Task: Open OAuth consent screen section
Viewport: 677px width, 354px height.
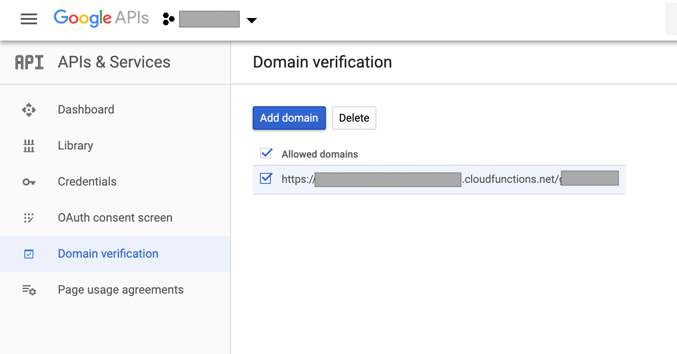Action: 115,218
